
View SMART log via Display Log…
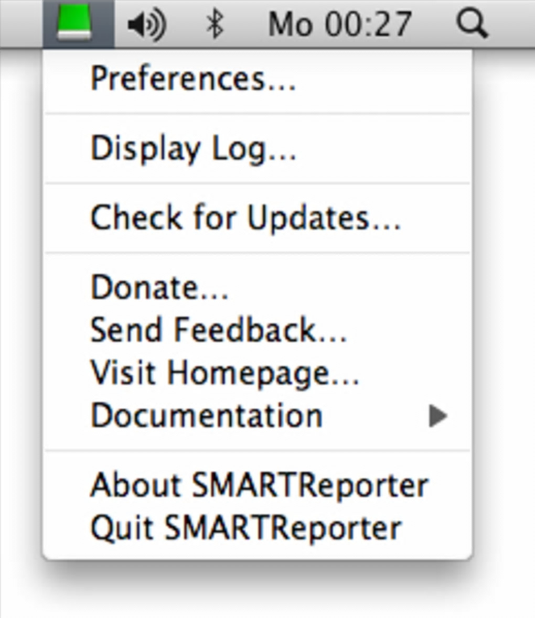pos(193,148)
